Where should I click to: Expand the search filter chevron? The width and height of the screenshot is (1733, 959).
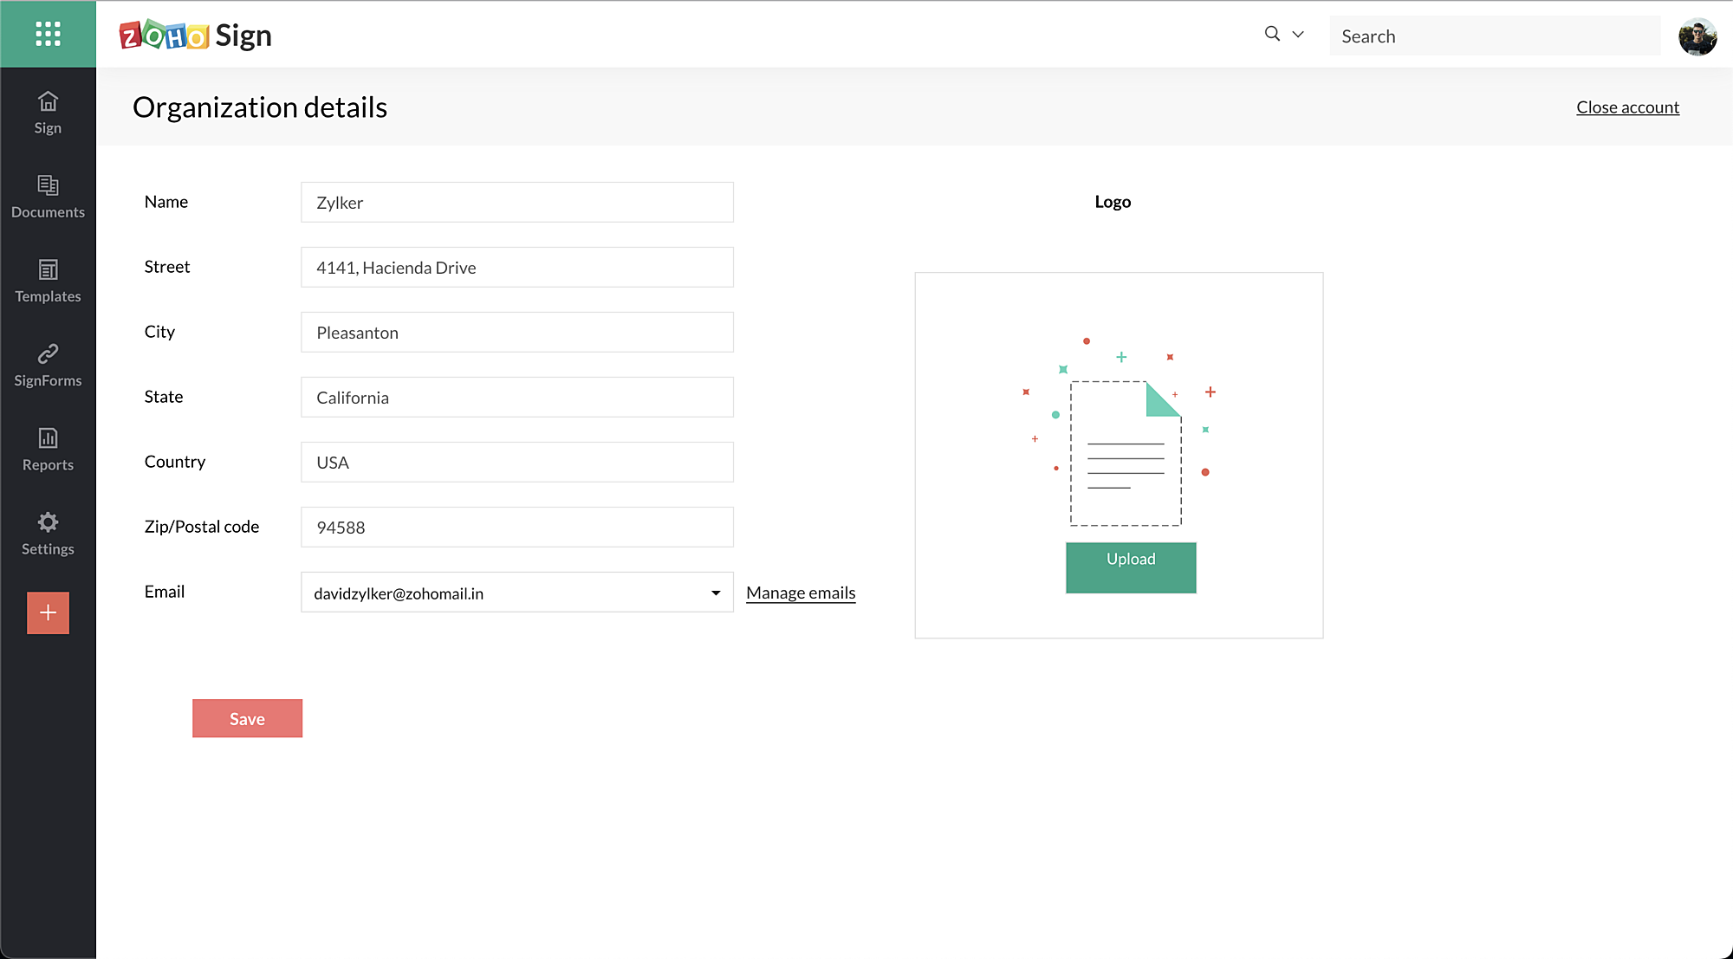pyautogui.click(x=1298, y=35)
